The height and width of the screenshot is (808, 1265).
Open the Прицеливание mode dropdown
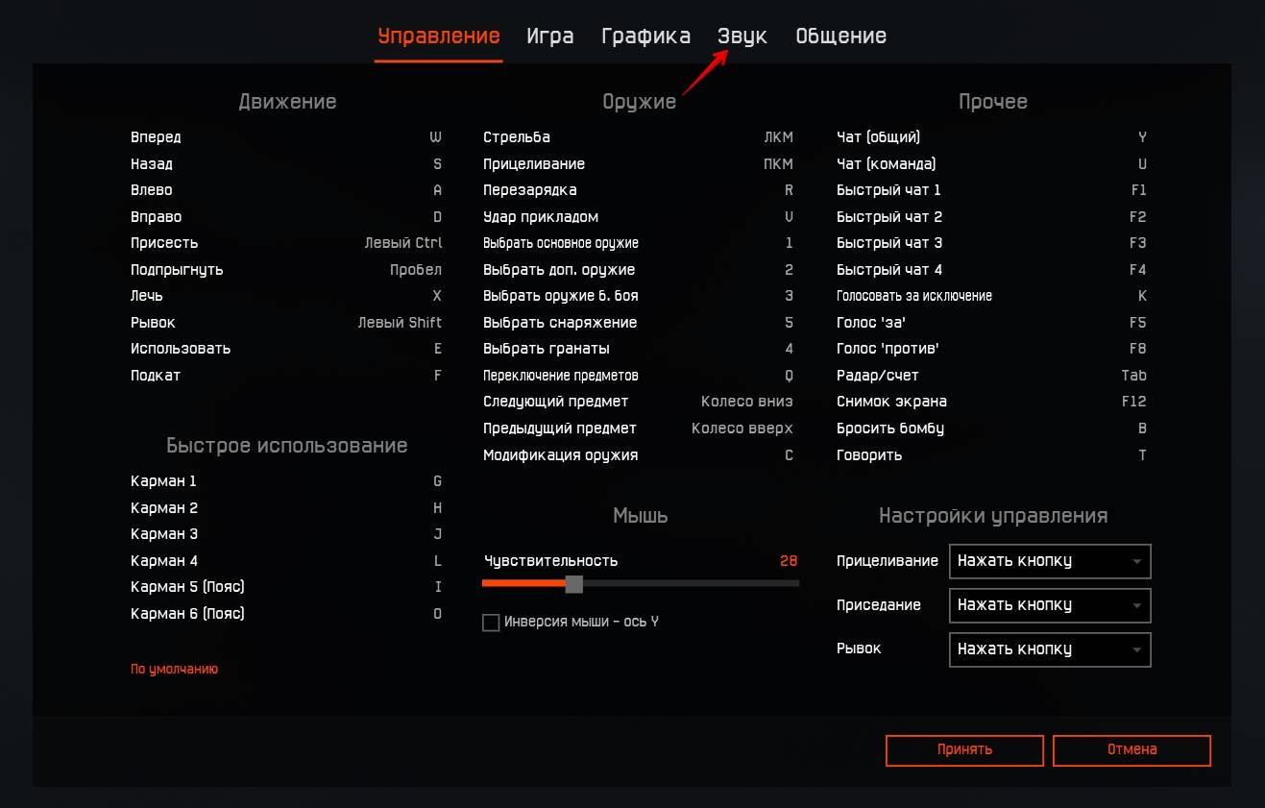1049,561
